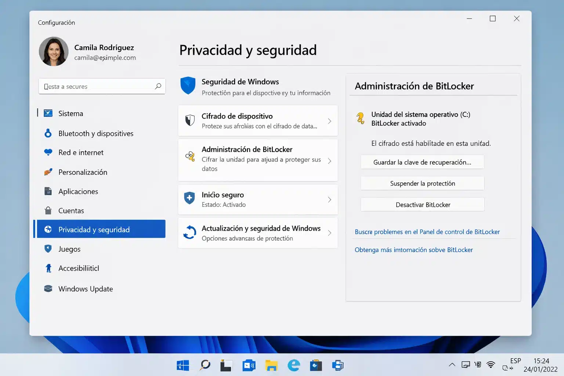
Task: Show hidden icons in the system tray
Action: point(452,365)
